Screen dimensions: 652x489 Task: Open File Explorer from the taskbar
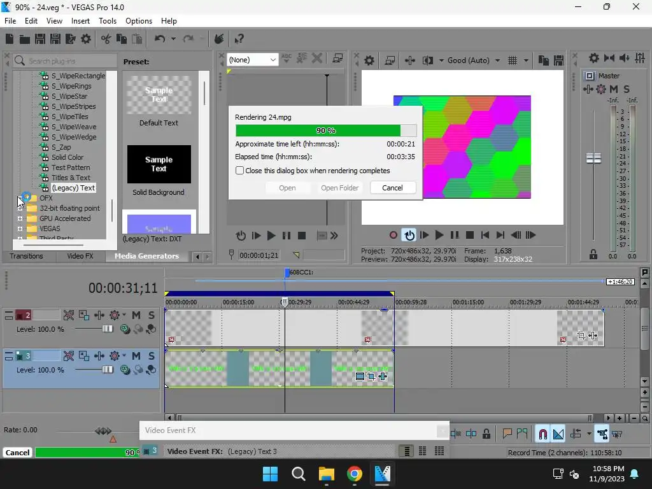coord(327,474)
